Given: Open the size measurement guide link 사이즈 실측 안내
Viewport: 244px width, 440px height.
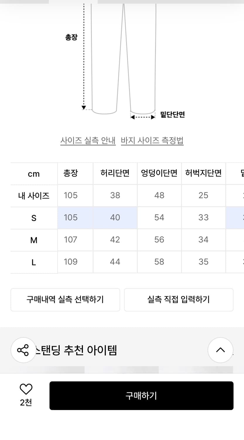Looking at the screenshot, I should [88, 140].
